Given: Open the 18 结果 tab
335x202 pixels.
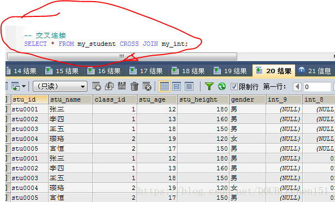Looking at the screenshot, I should [x=189, y=71].
